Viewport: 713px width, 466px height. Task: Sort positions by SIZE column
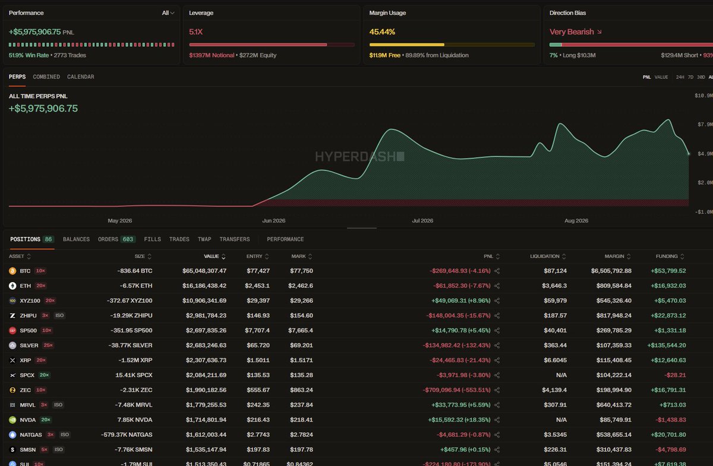point(143,256)
